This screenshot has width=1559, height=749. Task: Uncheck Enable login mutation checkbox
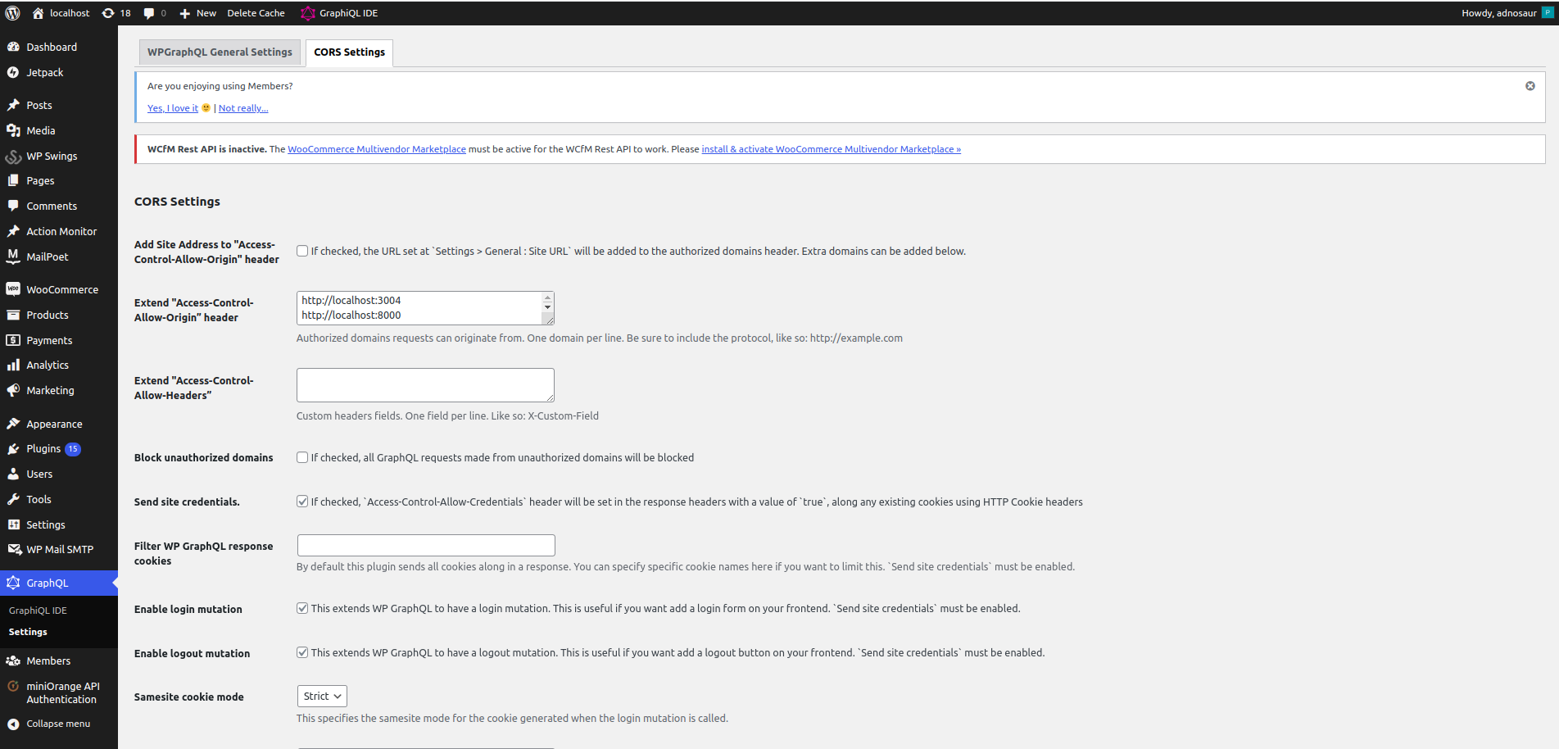point(302,608)
